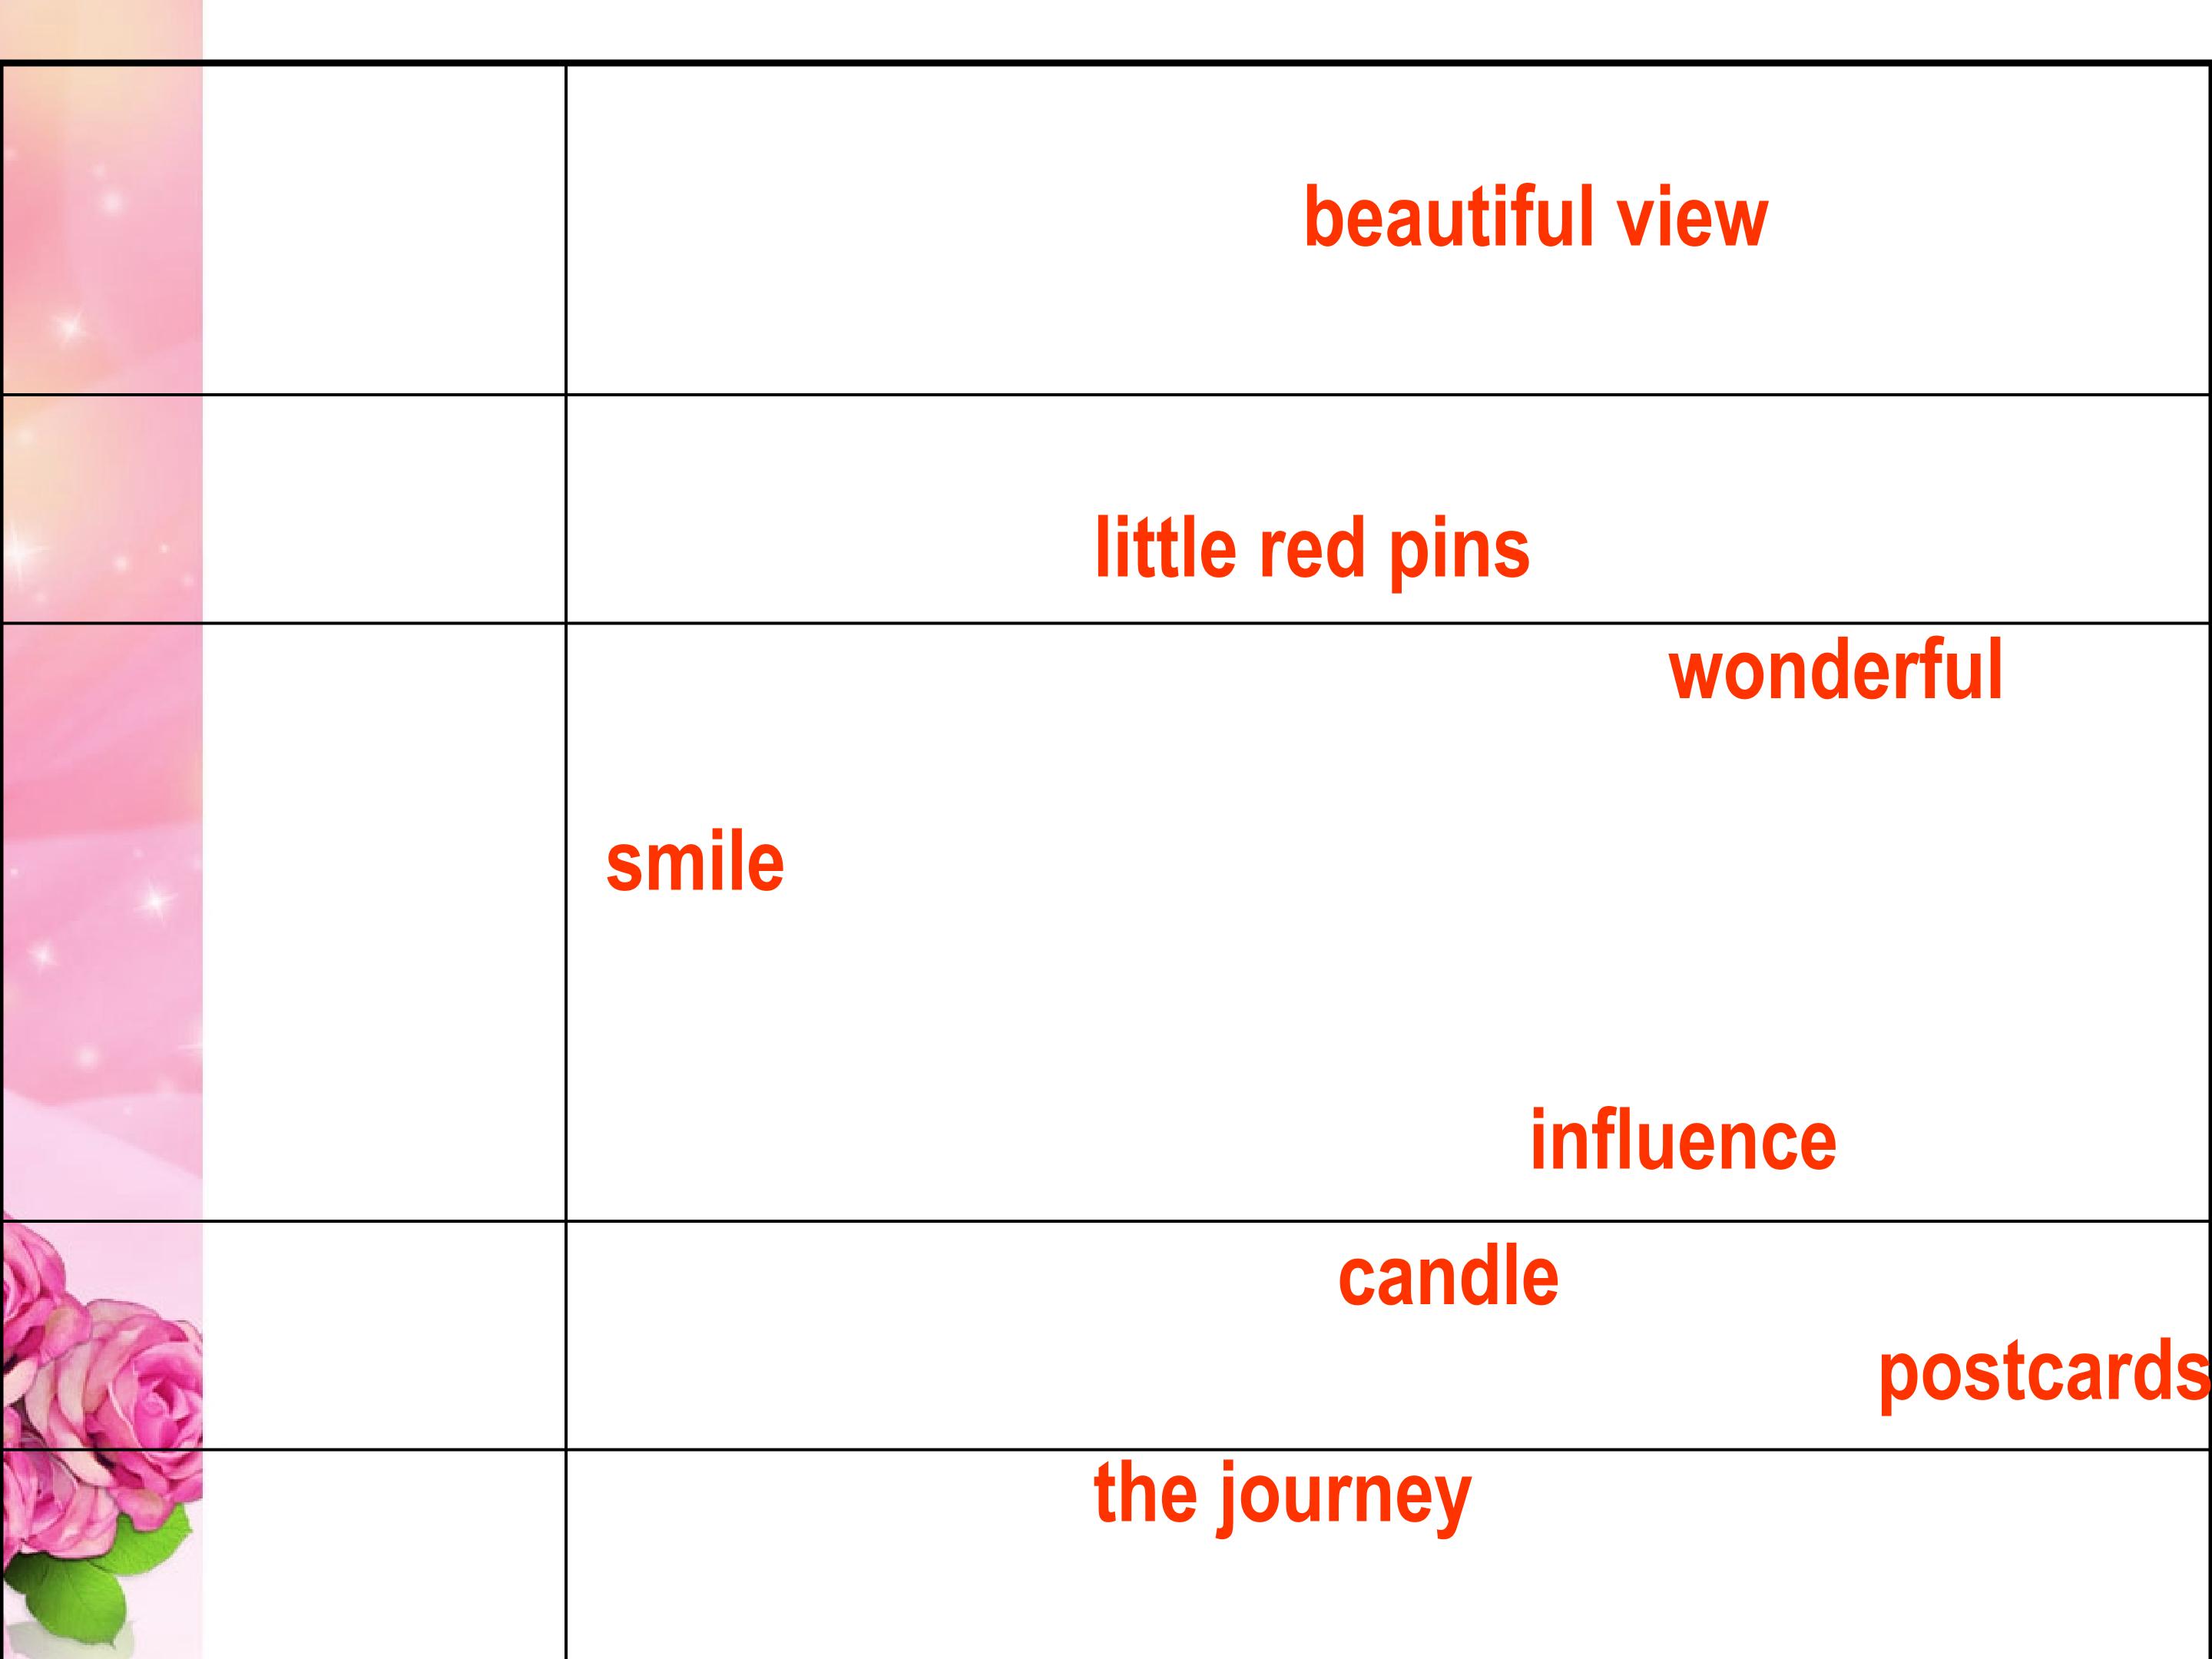This screenshot has width=2212, height=1659.
Task: Select the "wonderful" text
Action: tap(1835, 670)
